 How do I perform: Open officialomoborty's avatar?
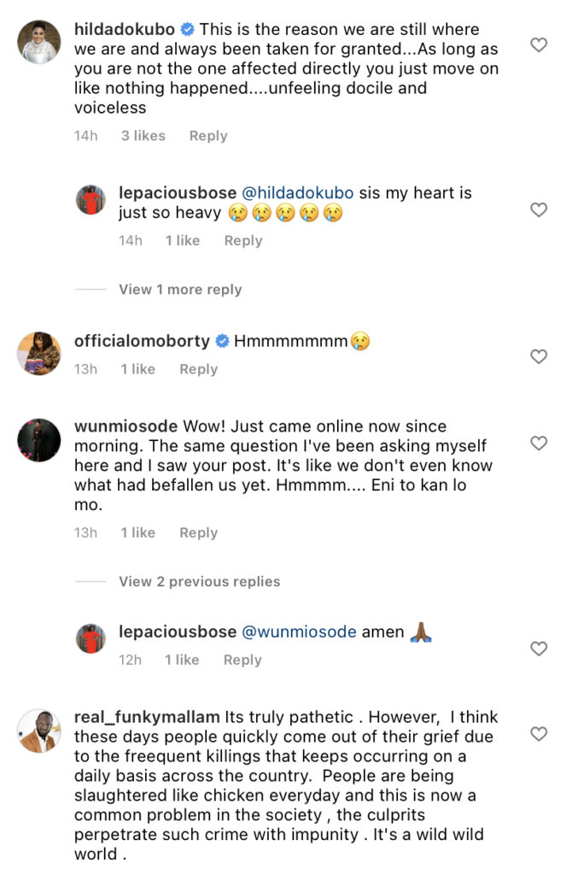pos(39,353)
